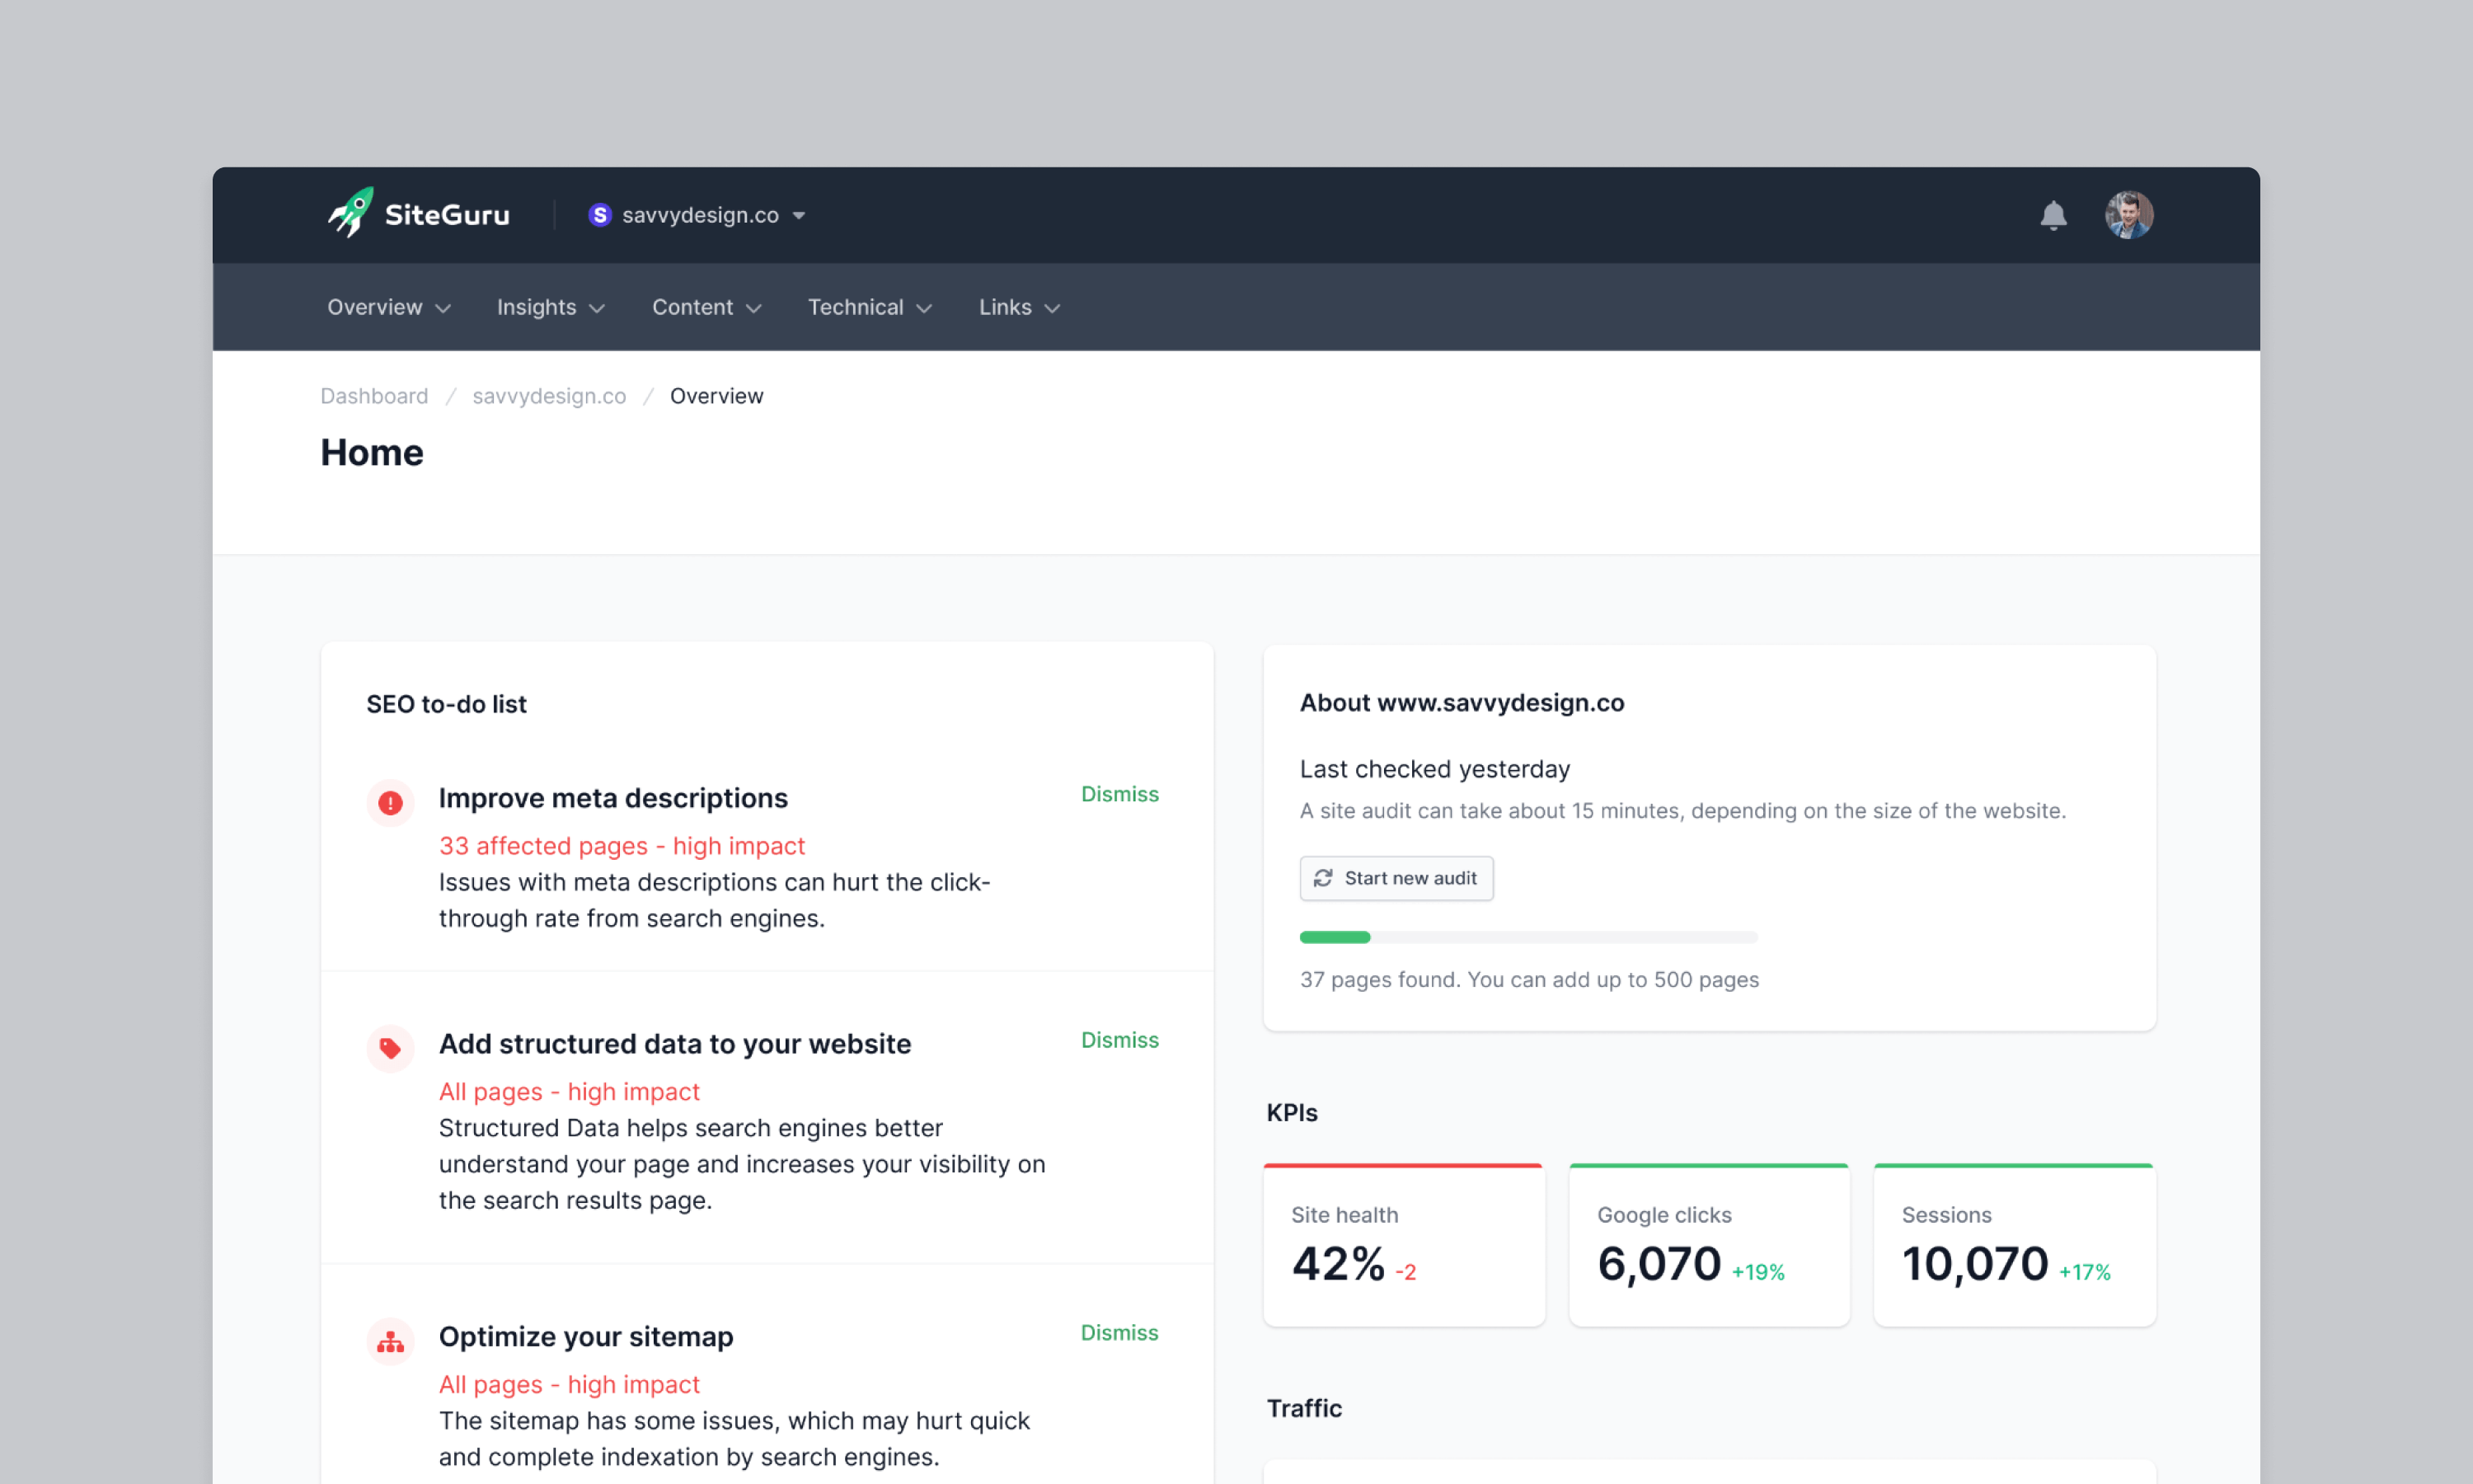Expand the Links navigation menu
Screen dimensions: 2473x1484
(1017, 308)
